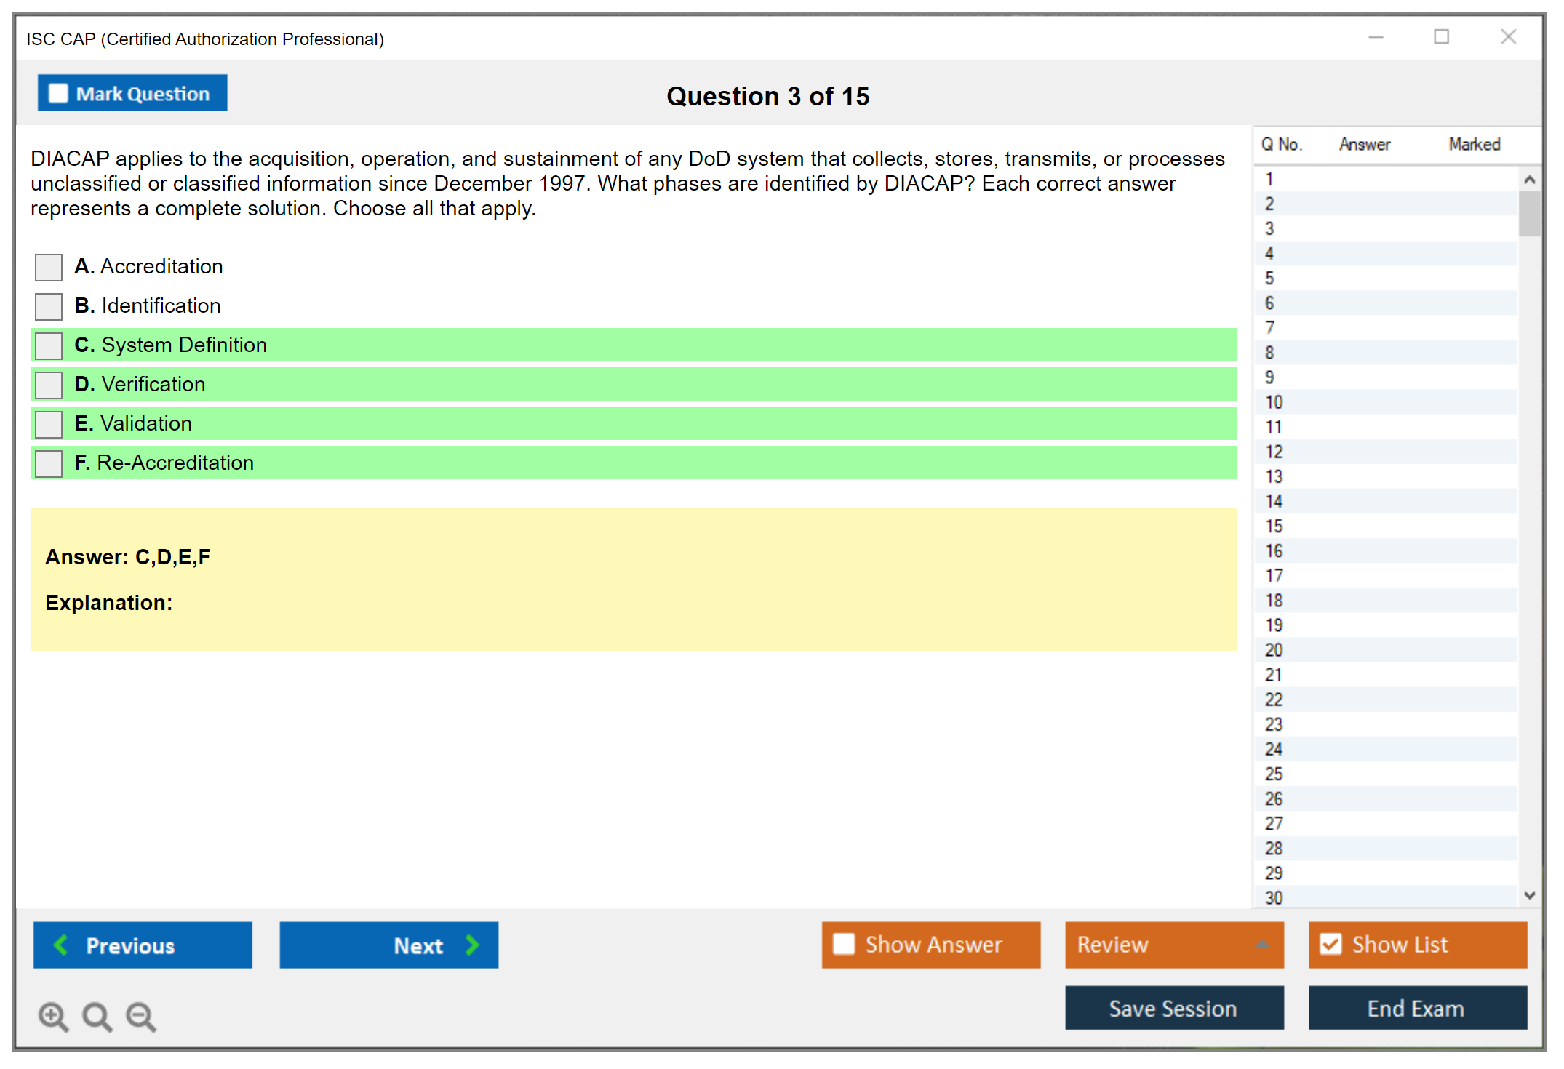Tick option A Accreditation checkbox
This screenshot has height=1069, width=1564.
[49, 267]
